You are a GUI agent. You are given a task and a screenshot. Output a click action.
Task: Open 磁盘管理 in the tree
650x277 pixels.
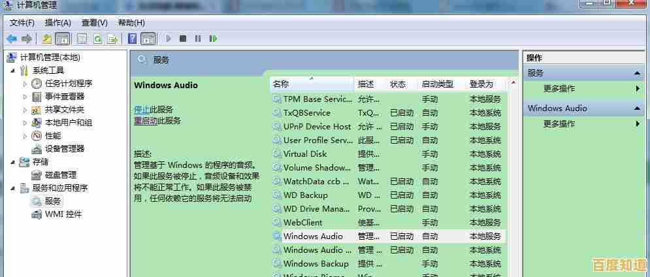pos(61,175)
